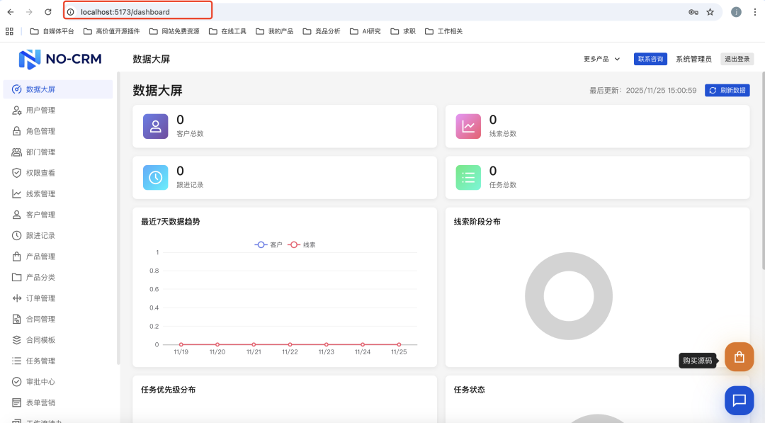
Task: Navigate to 产品管理 in the sidebar
Action: point(58,256)
